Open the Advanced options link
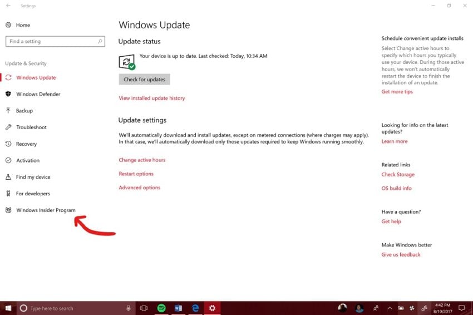 pos(139,188)
